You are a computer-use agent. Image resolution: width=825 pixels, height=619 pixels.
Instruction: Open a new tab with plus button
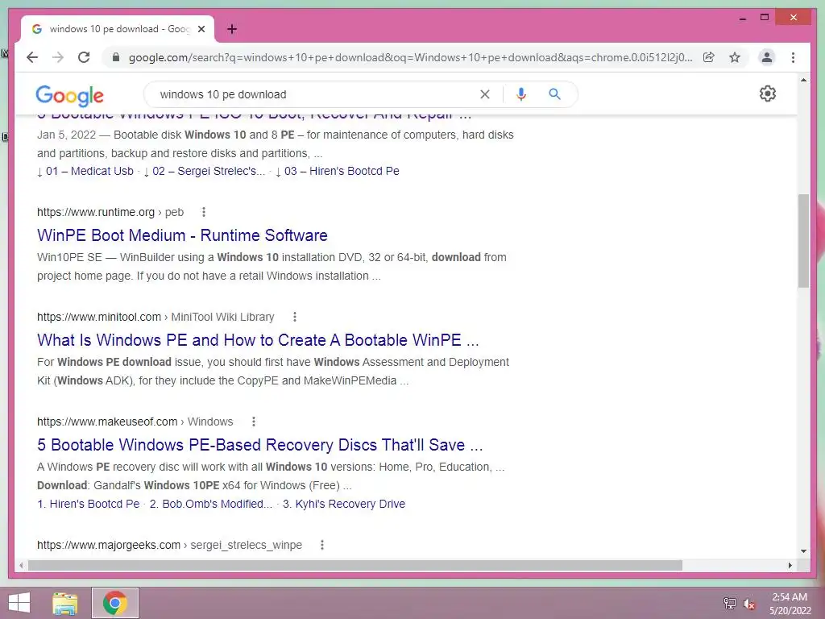pyautogui.click(x=232, y=29)
